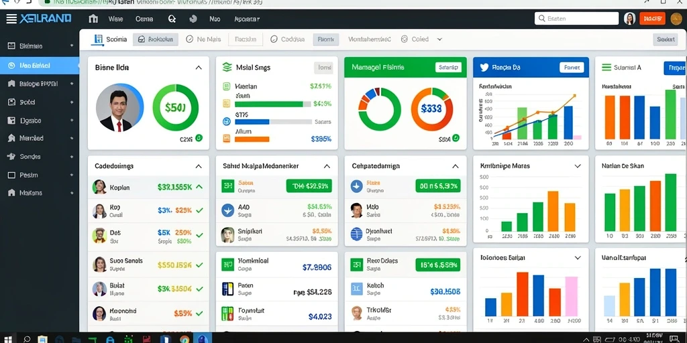Switch to the Scoinia tab
This screenshot has height=343, width=687.
click(x=110, y=40)
